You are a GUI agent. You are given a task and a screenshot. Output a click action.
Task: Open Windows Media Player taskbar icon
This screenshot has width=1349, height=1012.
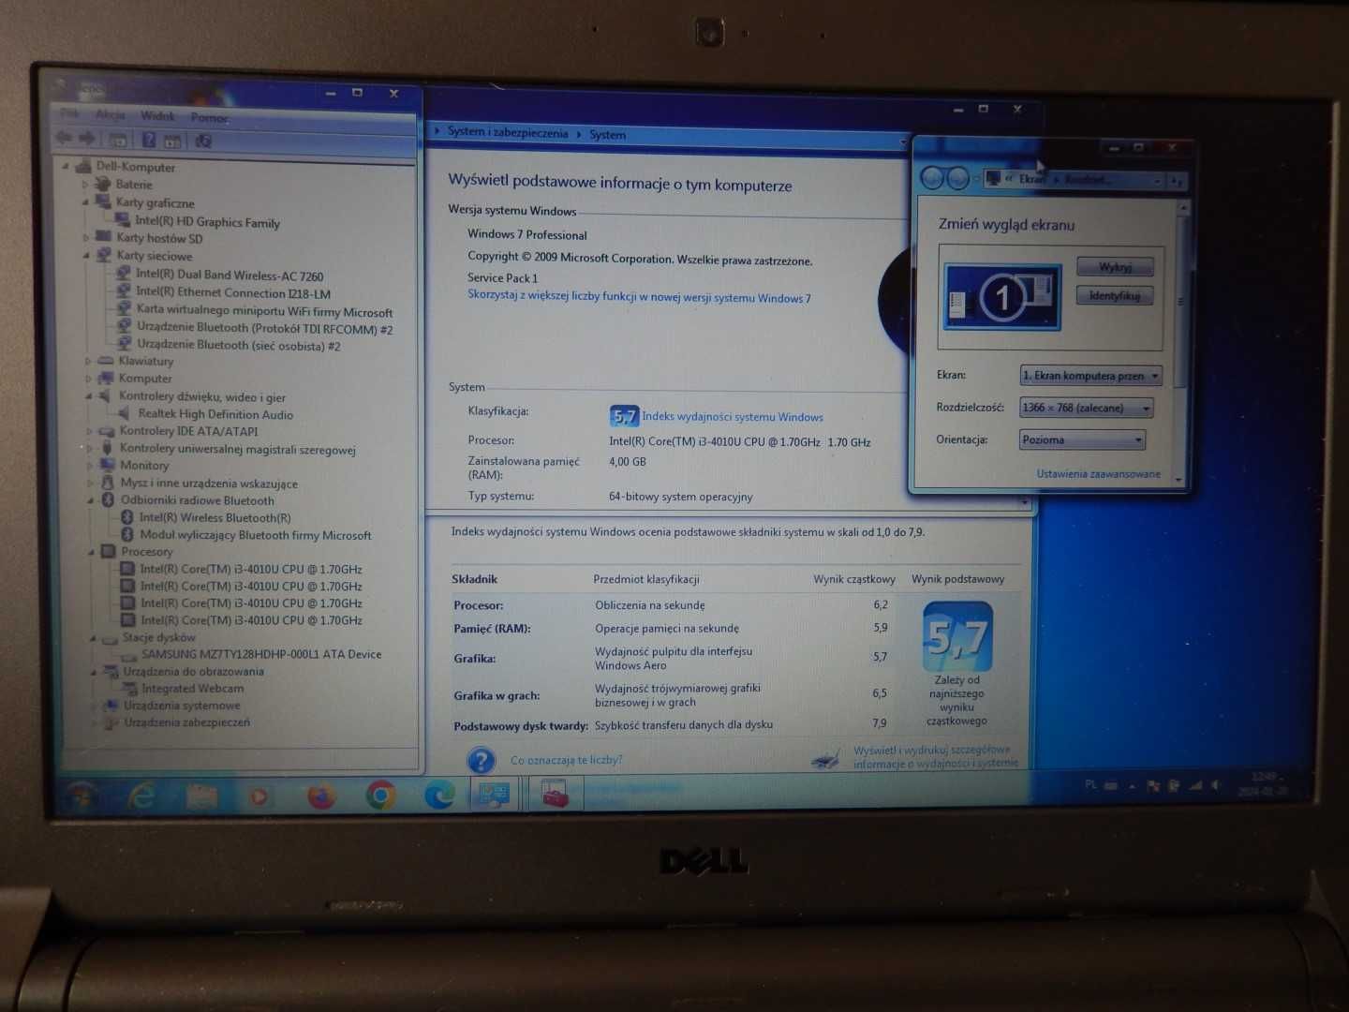click(259, 796)
